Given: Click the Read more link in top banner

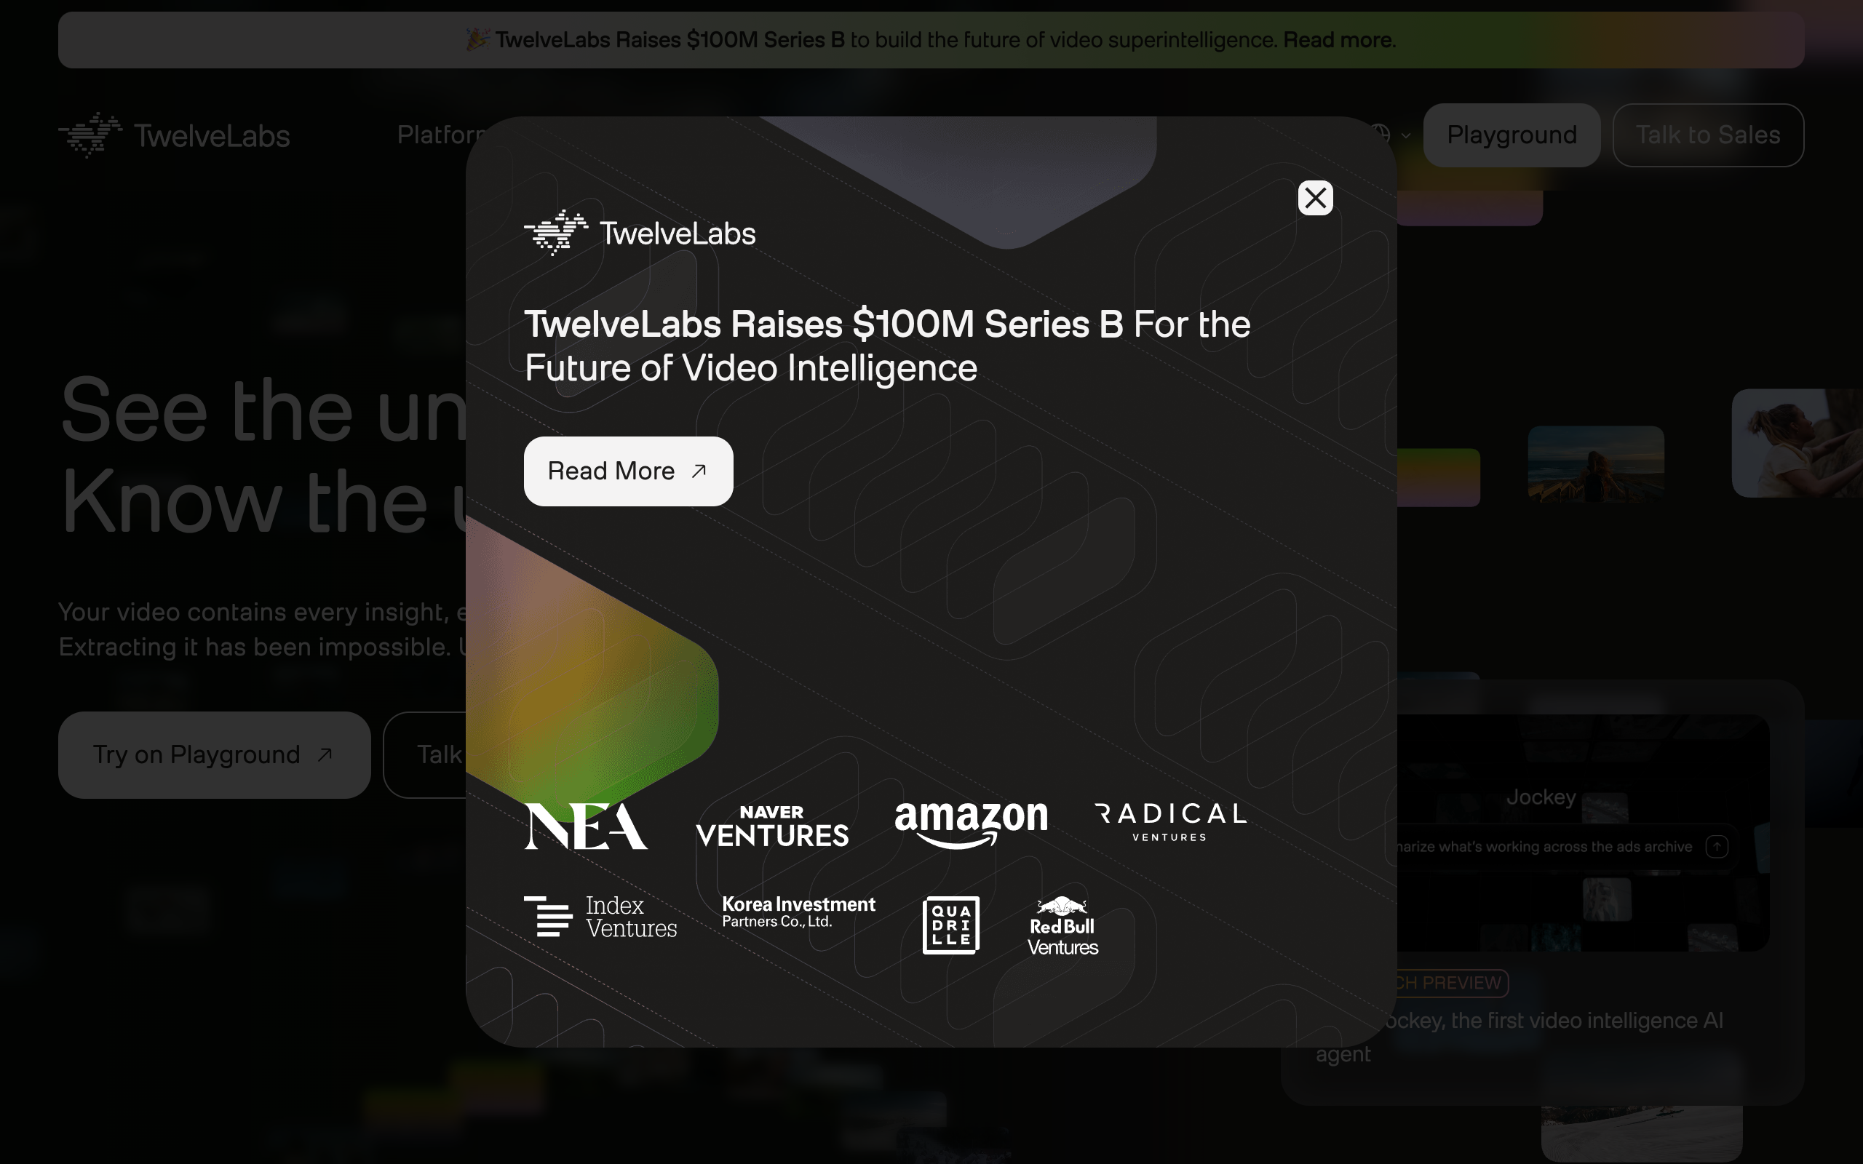Looking at the screenshot, I should tap(1339, 39).
